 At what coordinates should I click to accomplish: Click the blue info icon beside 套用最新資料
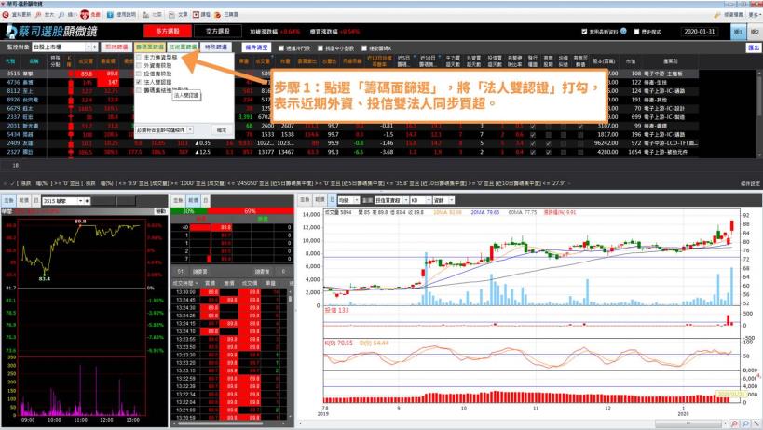click(x=624, y=31)
